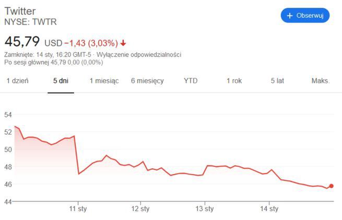The image size is (342, 220).
Task: Click the NYSE: TWTR ticker label
Action: tap(30, 22)
